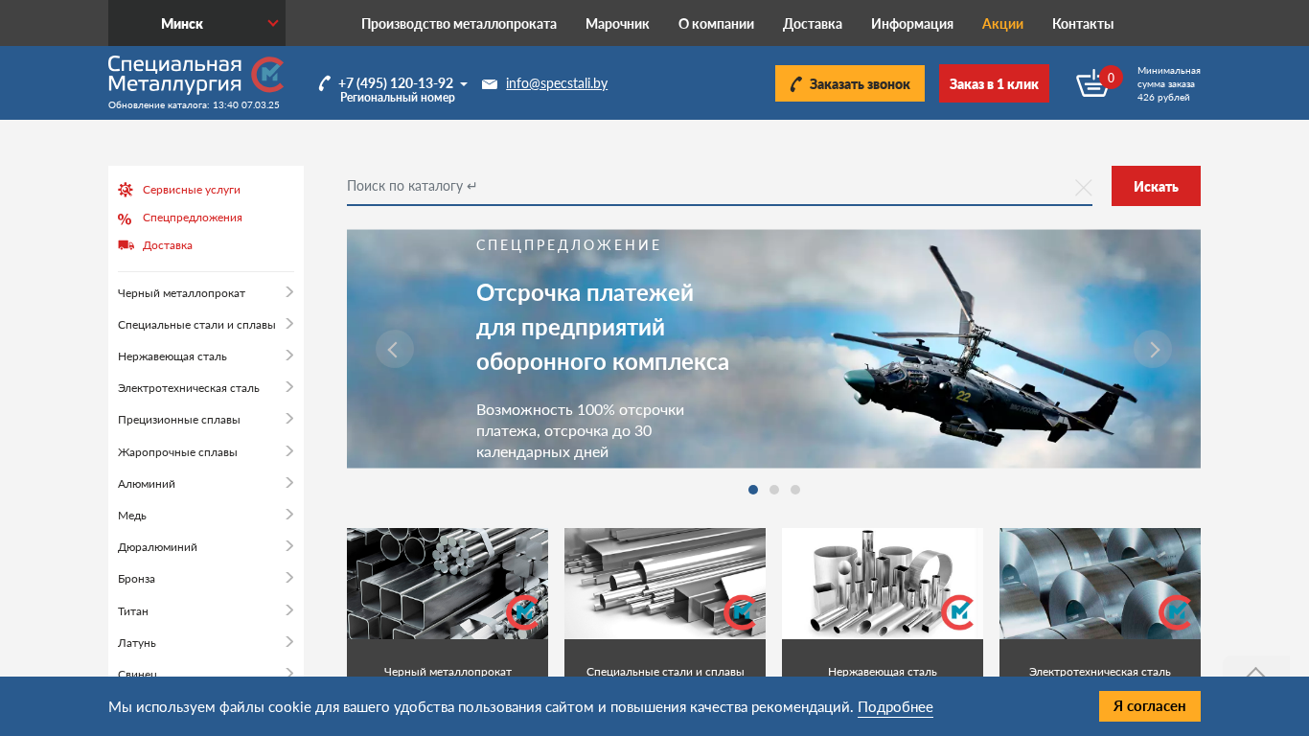
Task: Click the Заказать звонок button
Action: click(850, 83)
